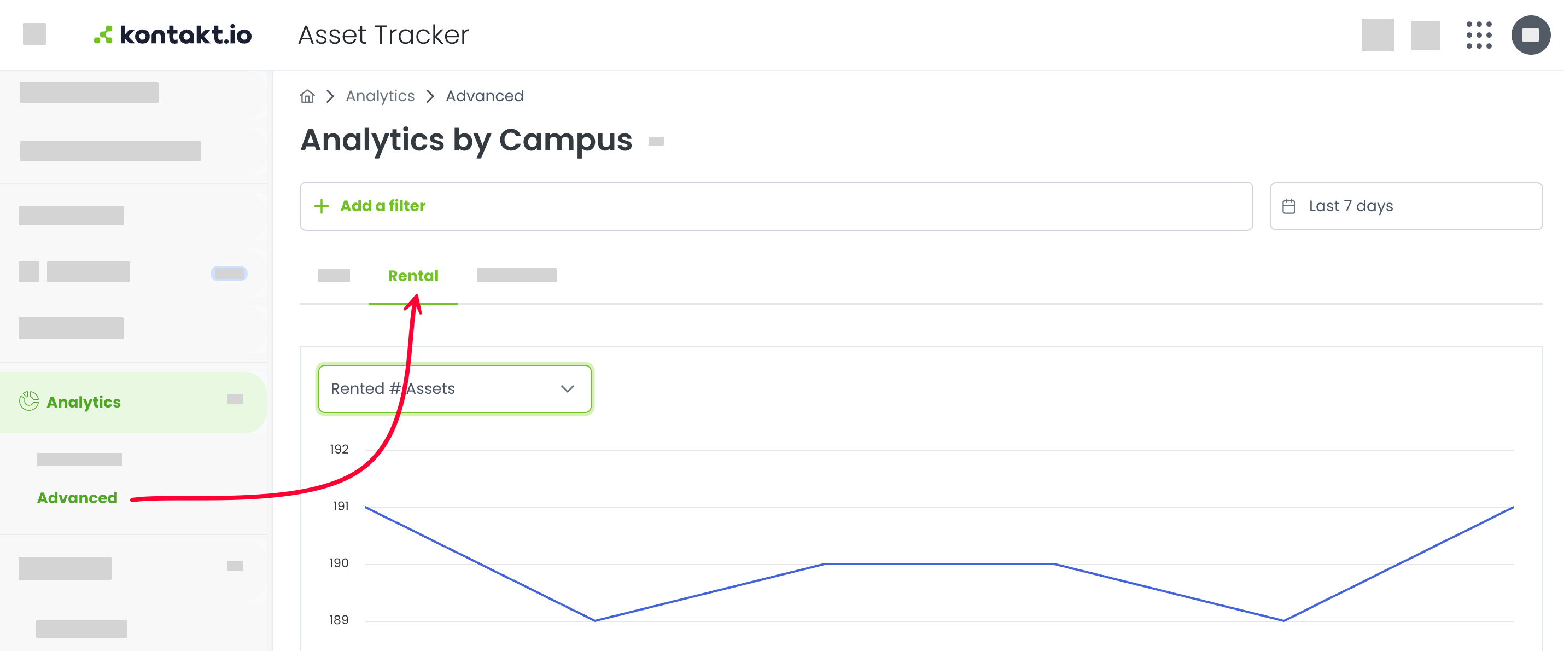Open the Last 7 days date range

1405,206
